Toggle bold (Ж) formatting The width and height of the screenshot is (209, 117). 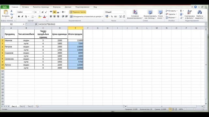[19, 17]
